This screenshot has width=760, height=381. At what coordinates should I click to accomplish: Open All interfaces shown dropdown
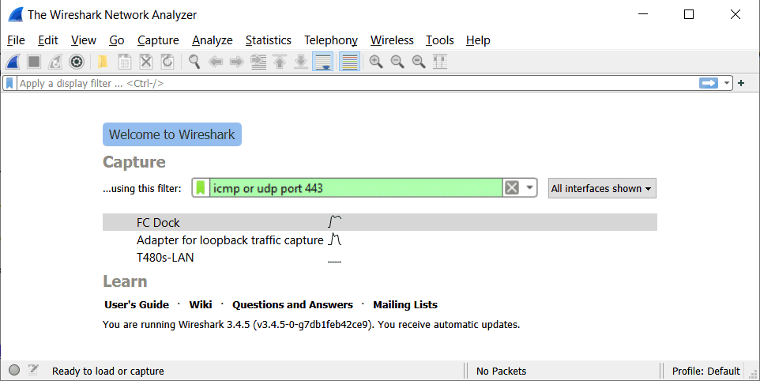(602, 189)
